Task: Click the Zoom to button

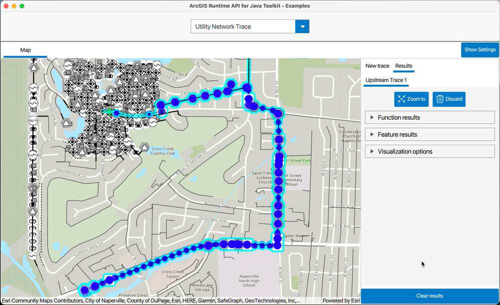Action: (x=411, y=99)
